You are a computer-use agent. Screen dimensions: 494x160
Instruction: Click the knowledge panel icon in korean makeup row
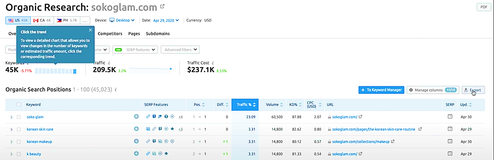154,141
